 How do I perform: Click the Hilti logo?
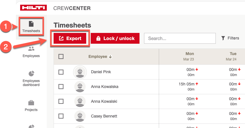tap(33, 8)
